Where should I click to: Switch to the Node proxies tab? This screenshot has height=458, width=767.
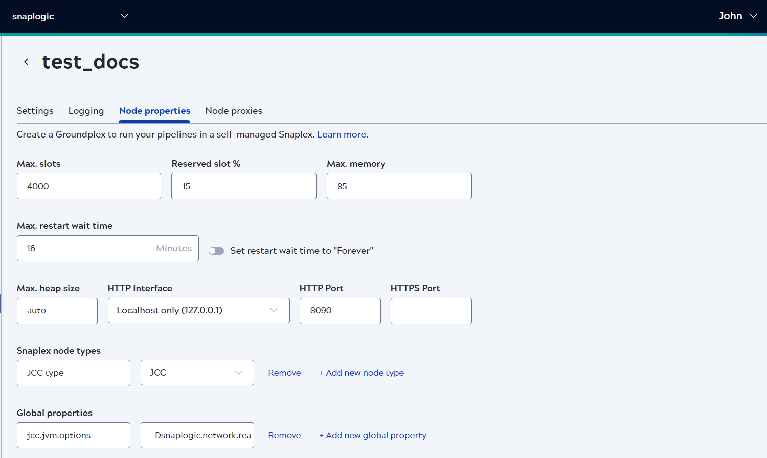click(234, 111)
